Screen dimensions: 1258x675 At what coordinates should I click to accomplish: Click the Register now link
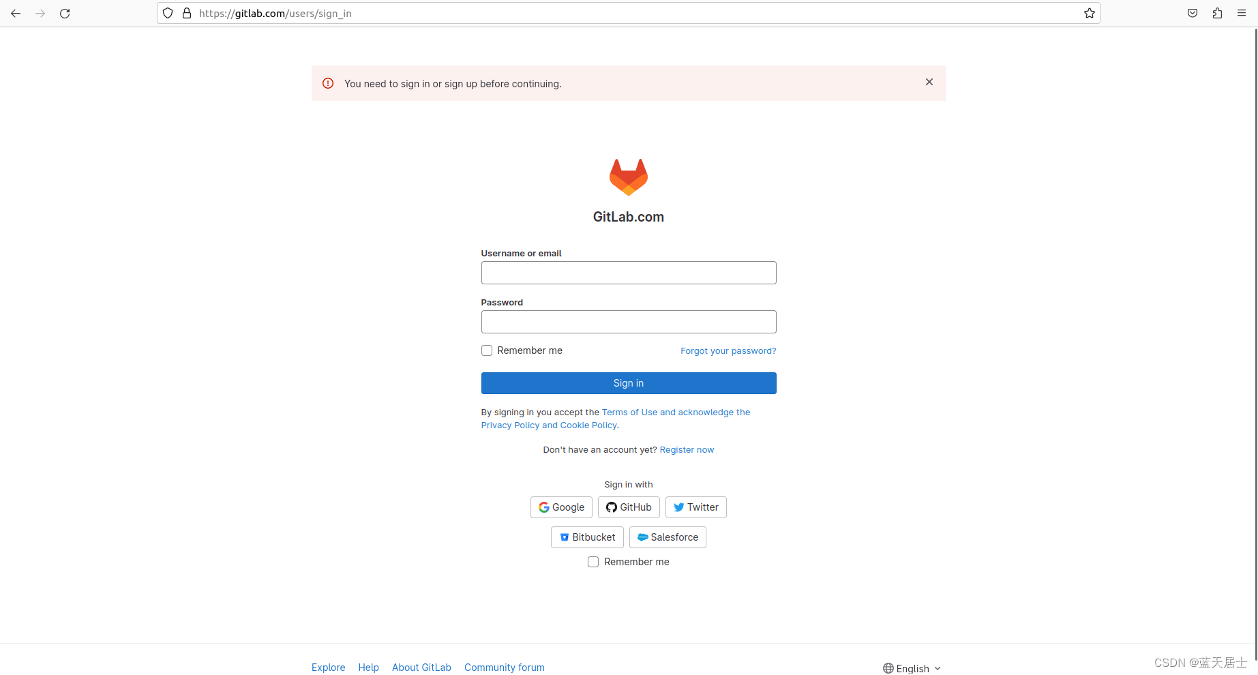pyautogui.click(x=687, y=450)
